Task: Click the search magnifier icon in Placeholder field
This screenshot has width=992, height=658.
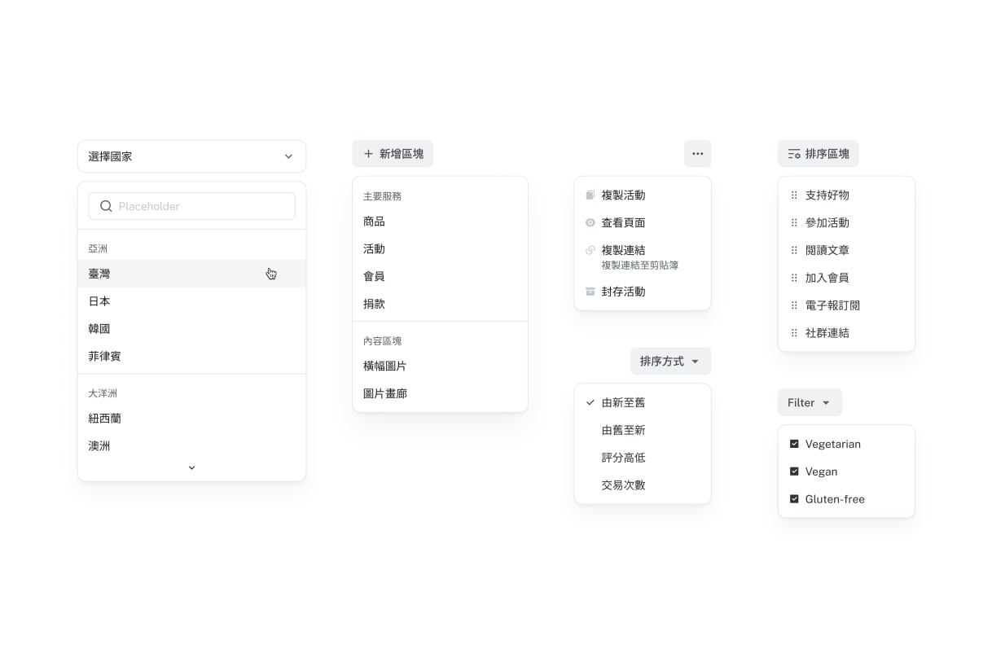Action: pyautogui.click(x=106, y=206)
